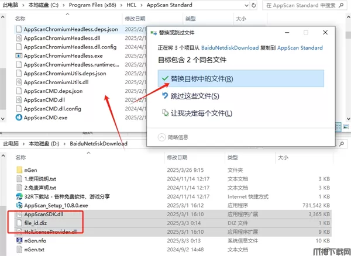Screen dimensions: 351x256
Task: Click the AppScanCMD.dll file icon
Action: point(19,100)
